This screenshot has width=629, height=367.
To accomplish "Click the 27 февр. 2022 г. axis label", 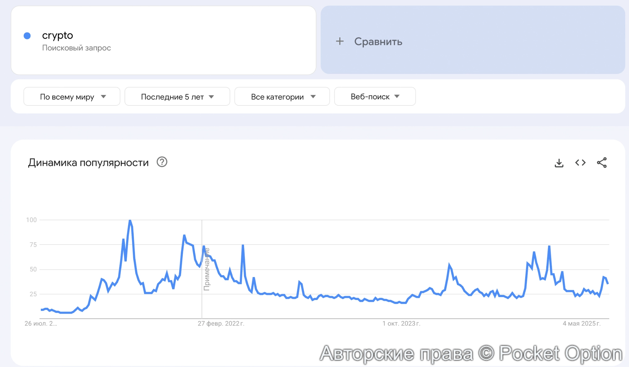I will [x=221, y=324].
